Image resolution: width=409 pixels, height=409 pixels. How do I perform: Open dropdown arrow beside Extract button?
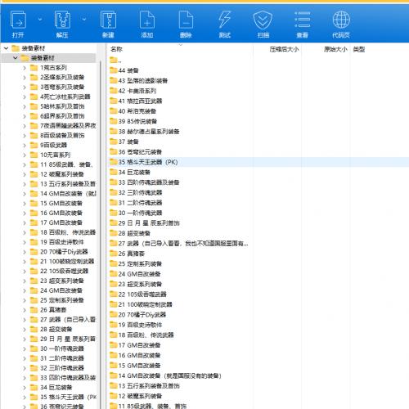tap(84, 20)
